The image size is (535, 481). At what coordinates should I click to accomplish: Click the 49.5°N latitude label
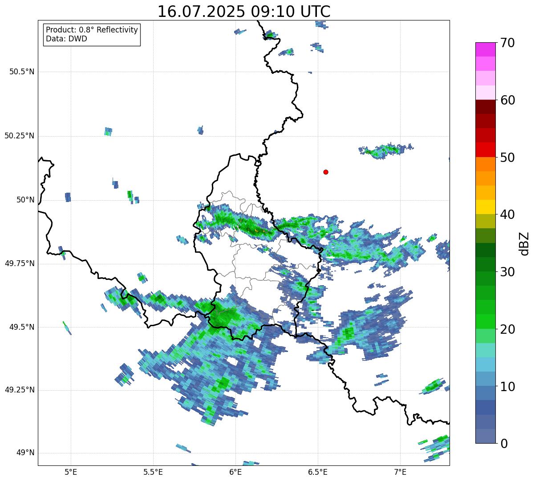pos(22,327)
